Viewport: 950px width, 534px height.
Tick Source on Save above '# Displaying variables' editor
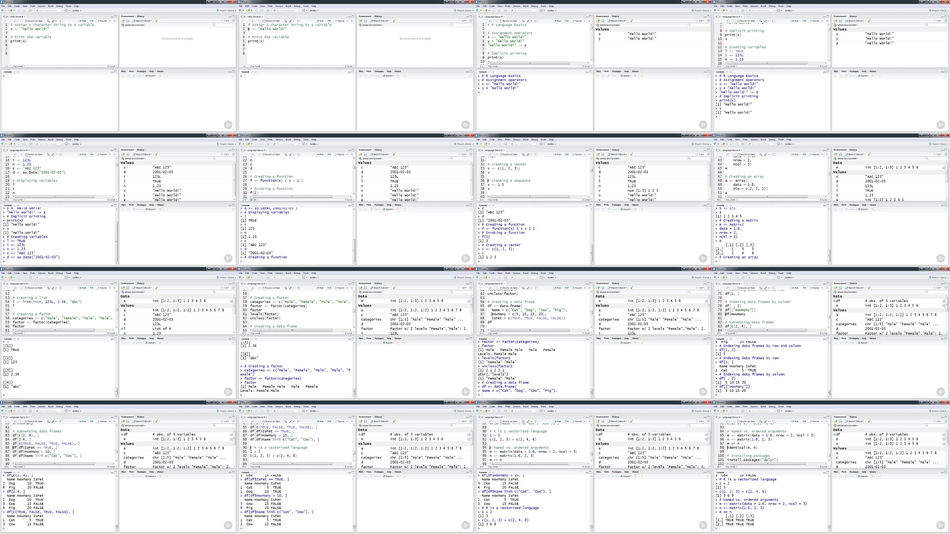coord(26,154)
